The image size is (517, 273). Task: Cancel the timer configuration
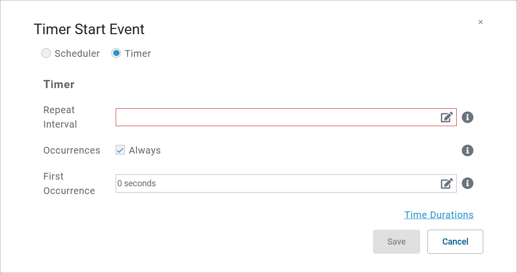click(x=455, y=242)
